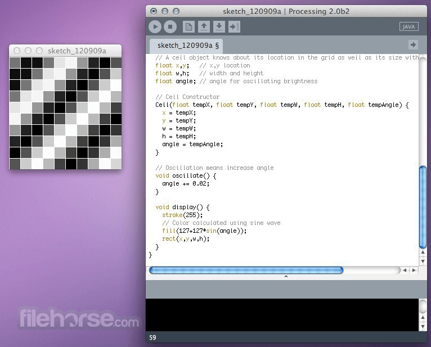Click the Cell constructor signature line

(x=282, y=105)
